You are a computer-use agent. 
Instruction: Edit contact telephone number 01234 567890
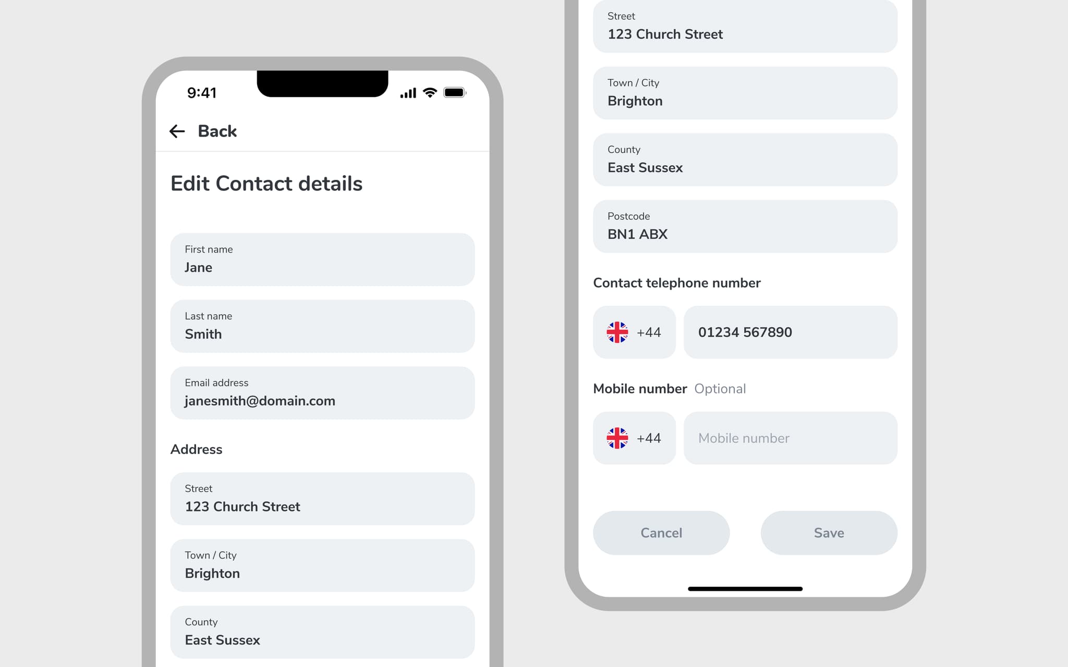pos(790,332)
